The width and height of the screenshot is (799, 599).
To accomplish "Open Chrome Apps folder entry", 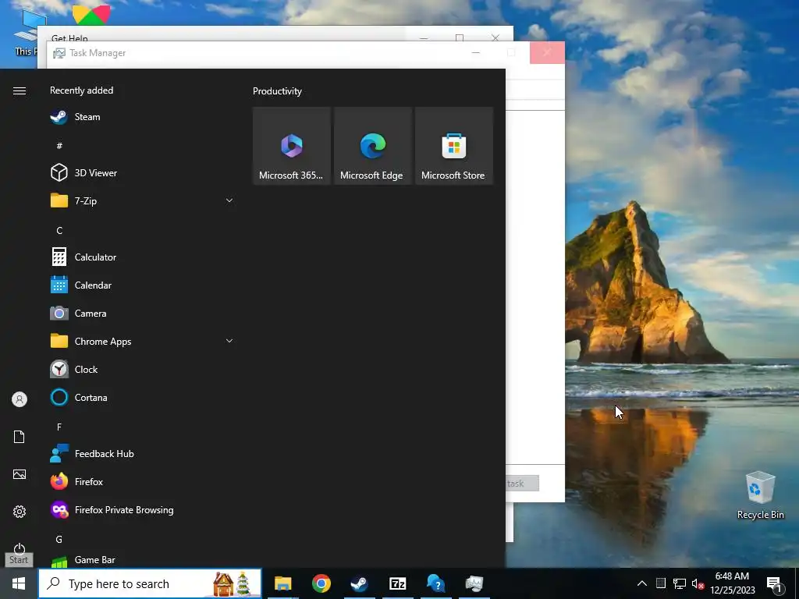I will click(x=143, y=342).
